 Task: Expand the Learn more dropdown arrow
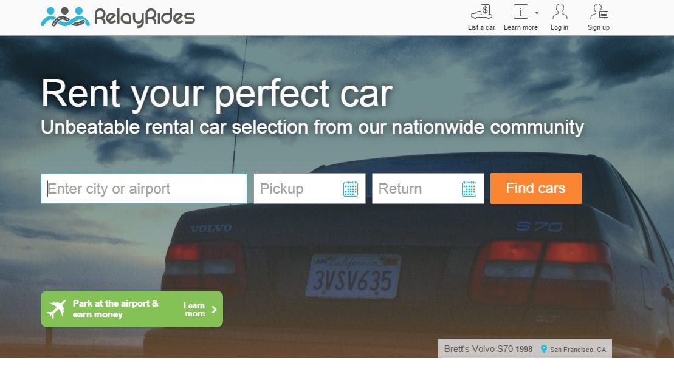pyautogui.click(x=537, y=13)
